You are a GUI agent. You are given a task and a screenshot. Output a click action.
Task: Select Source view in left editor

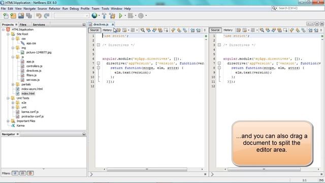pos(94,30)
